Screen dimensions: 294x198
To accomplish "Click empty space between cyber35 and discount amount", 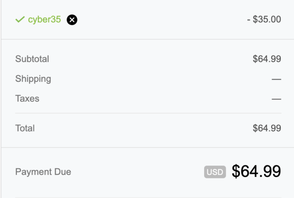I will coord(161,20).
